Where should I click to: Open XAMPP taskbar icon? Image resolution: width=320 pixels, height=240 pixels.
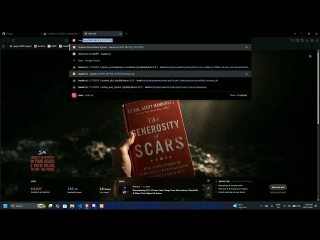(101, 206)
